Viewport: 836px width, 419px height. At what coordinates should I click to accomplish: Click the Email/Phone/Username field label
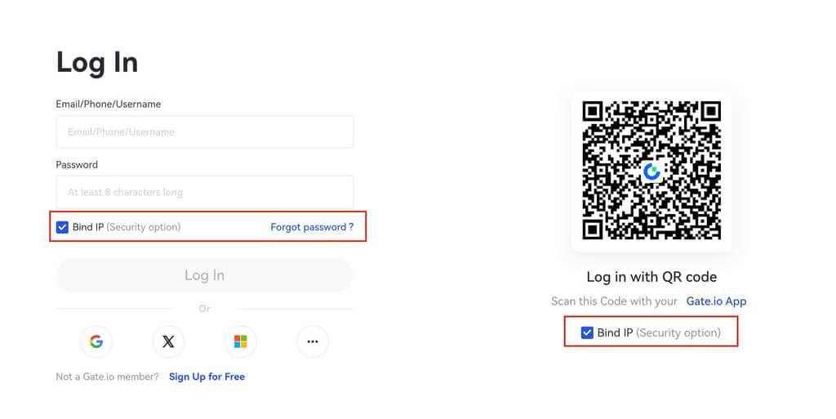click(x=109, y=104)
